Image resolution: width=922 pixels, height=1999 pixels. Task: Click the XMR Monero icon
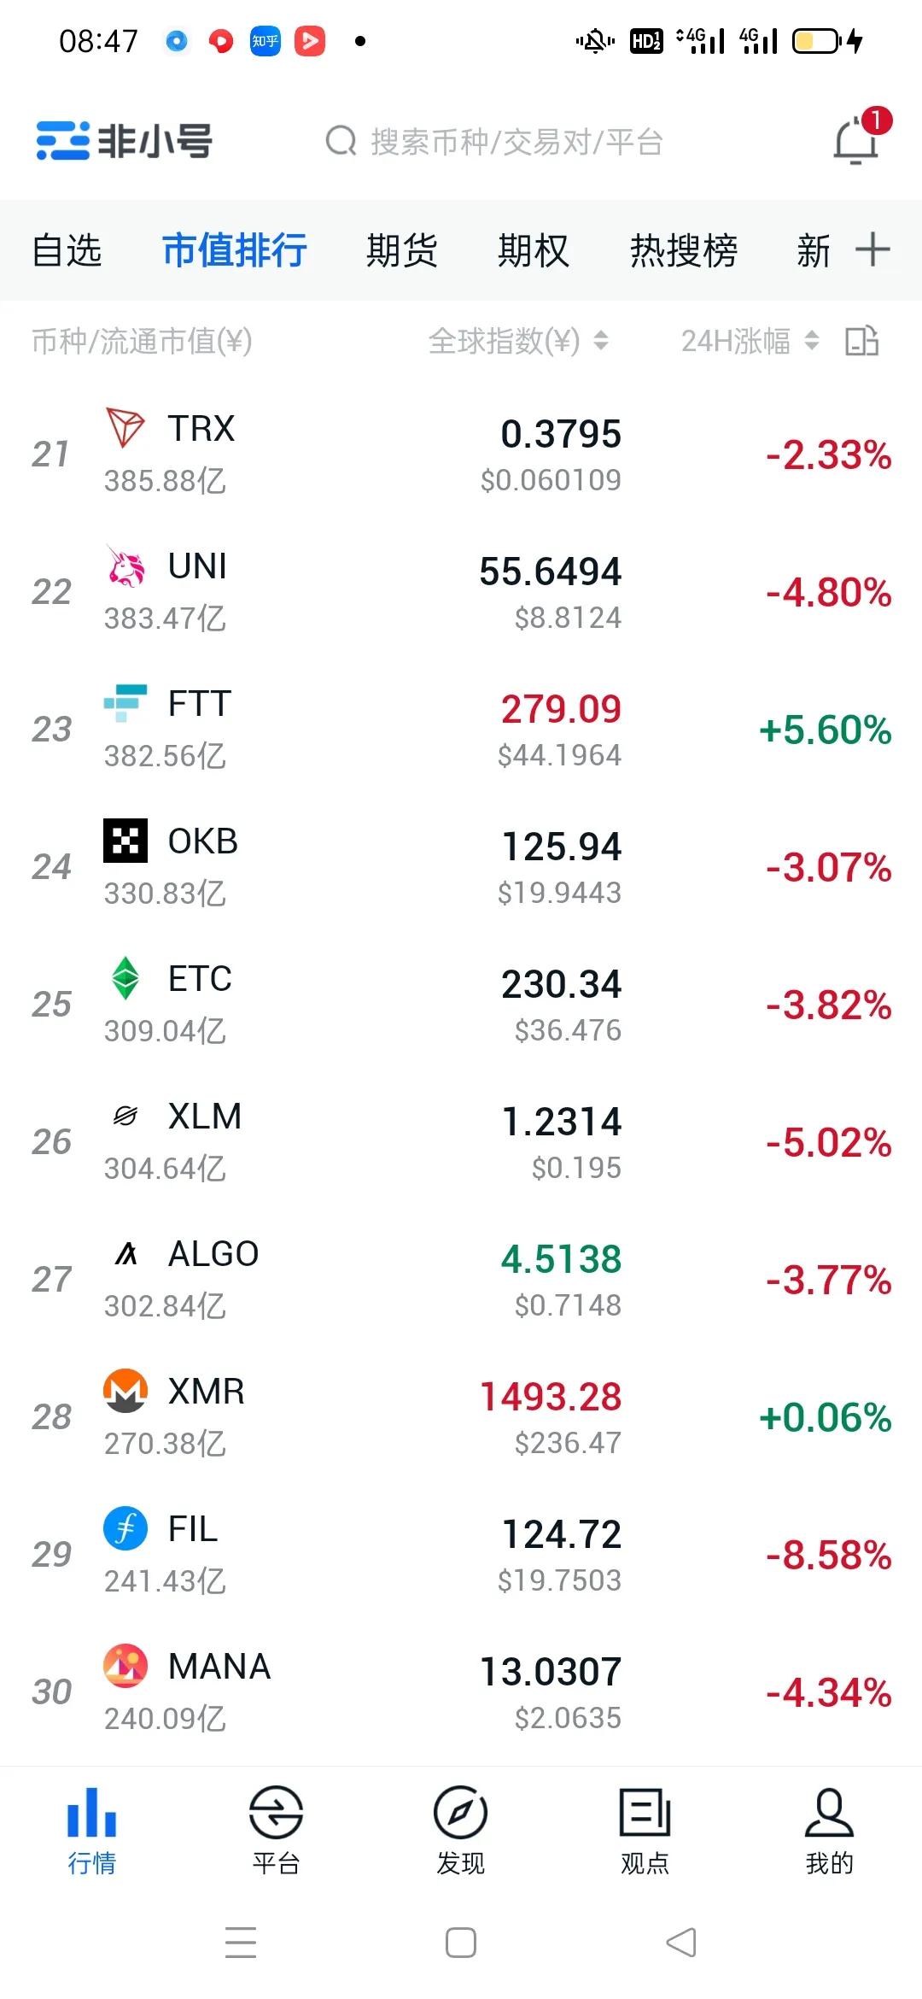(125, 1391)
